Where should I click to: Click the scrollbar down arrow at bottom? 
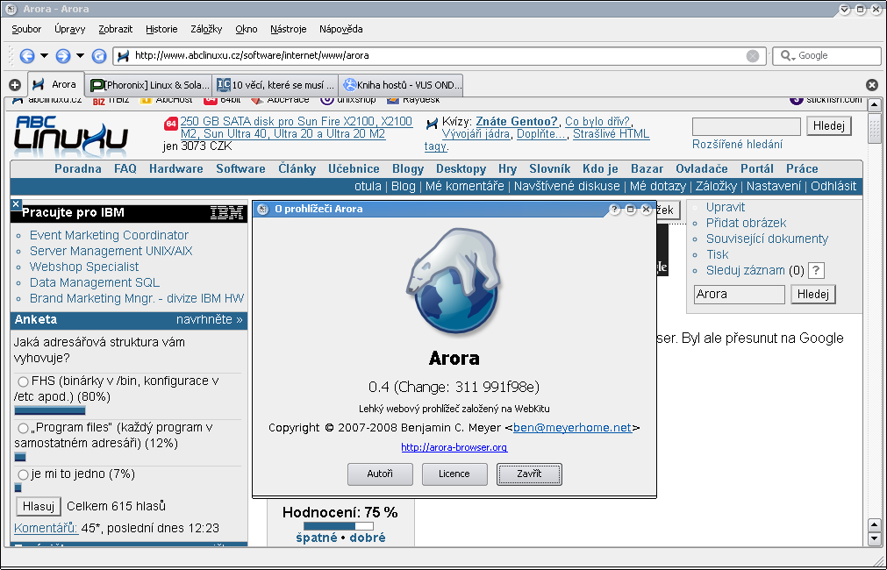874,538
